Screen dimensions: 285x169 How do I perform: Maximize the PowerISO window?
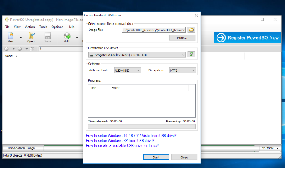262,20
